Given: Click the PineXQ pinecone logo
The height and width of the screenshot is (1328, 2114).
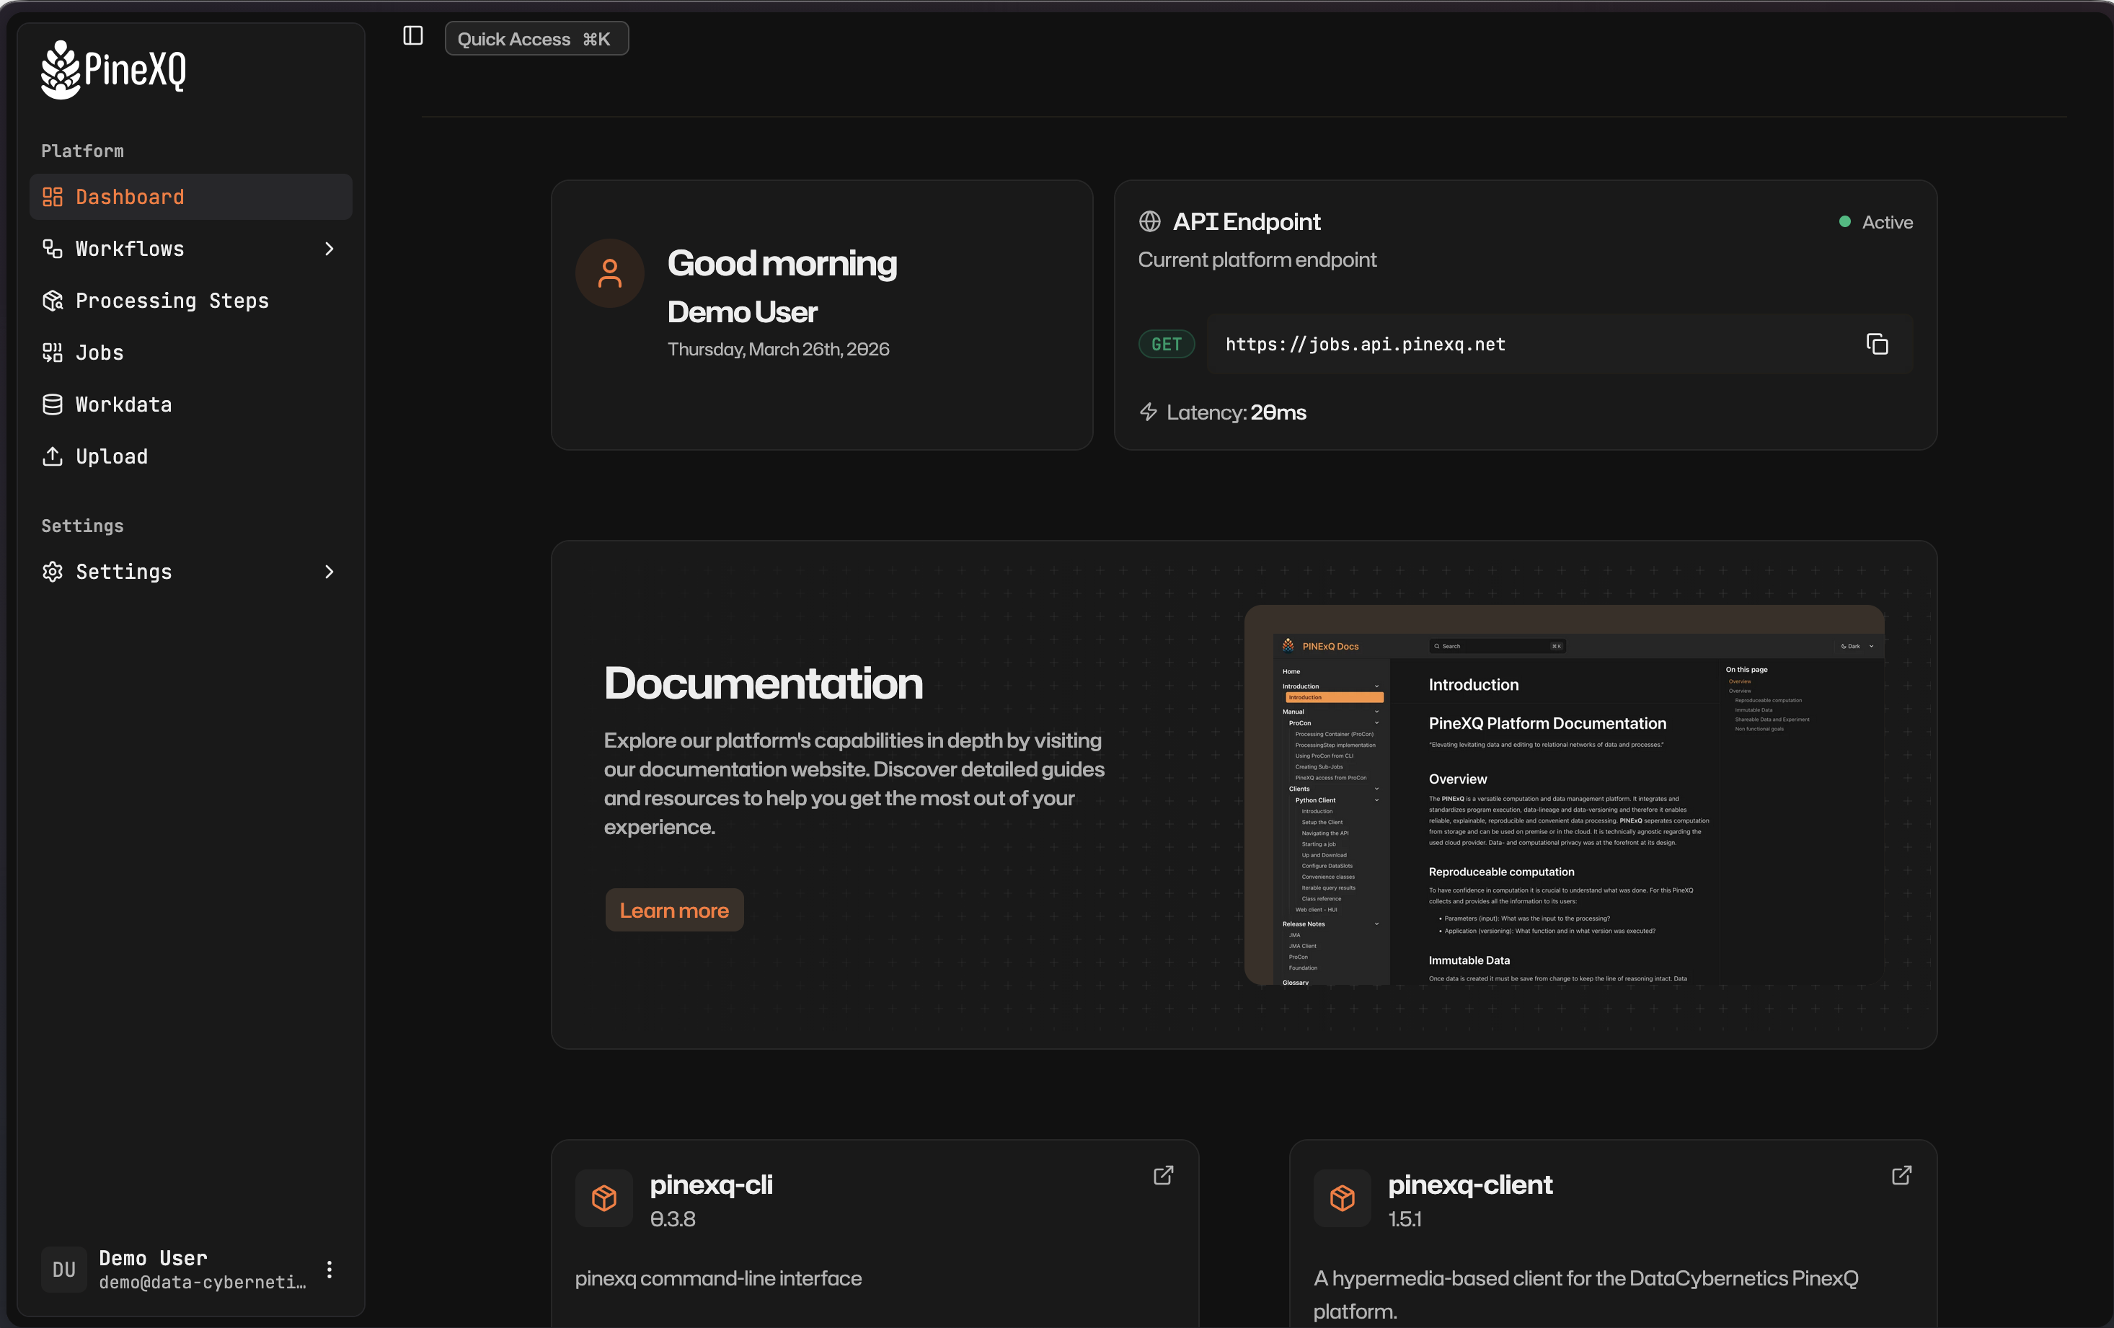Looking at the screenshot, I should (61, 70).
